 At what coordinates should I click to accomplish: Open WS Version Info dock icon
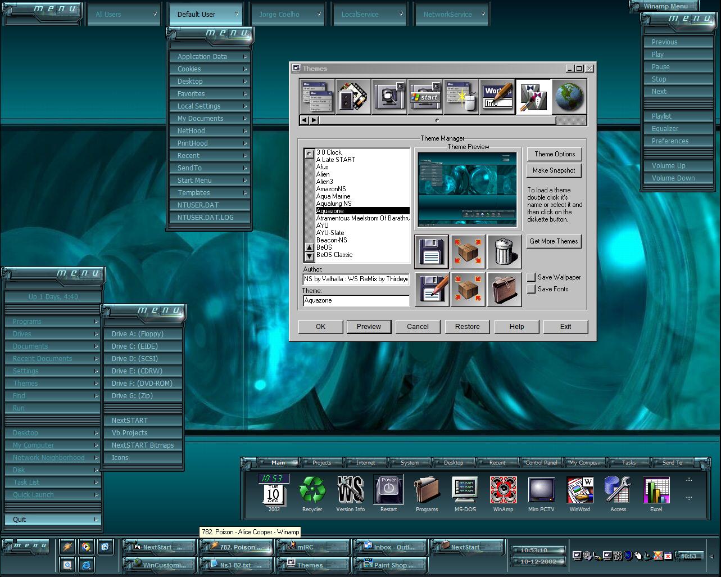coord(350,493)
